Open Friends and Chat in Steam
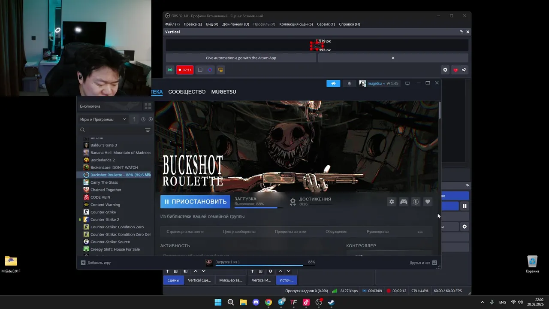 (423, 263)
